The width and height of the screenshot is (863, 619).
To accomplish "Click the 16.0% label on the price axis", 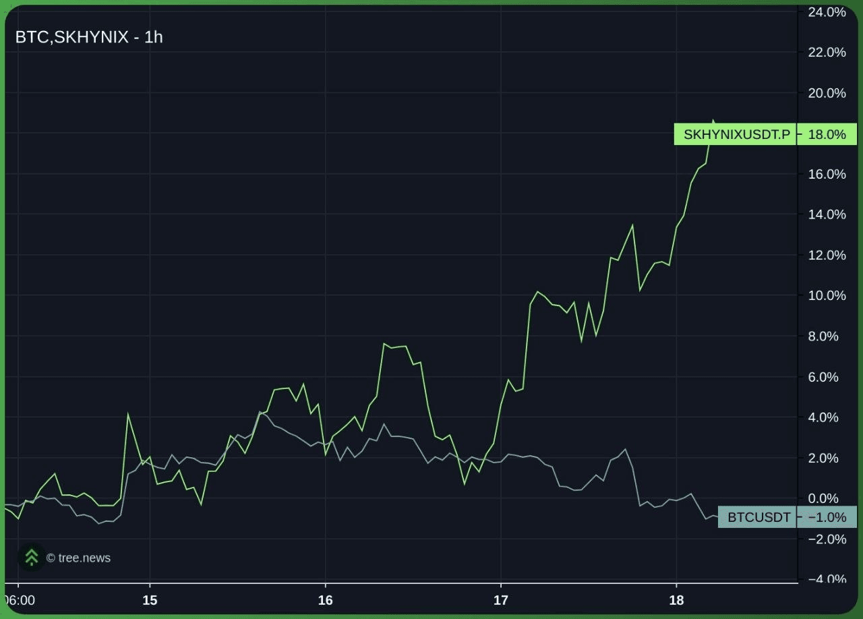I will pos(827,174).
